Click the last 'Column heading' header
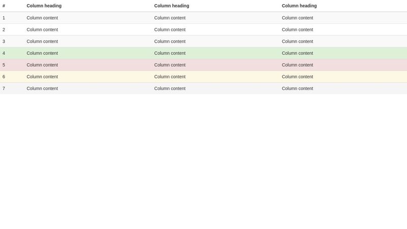 click(299, 6)
